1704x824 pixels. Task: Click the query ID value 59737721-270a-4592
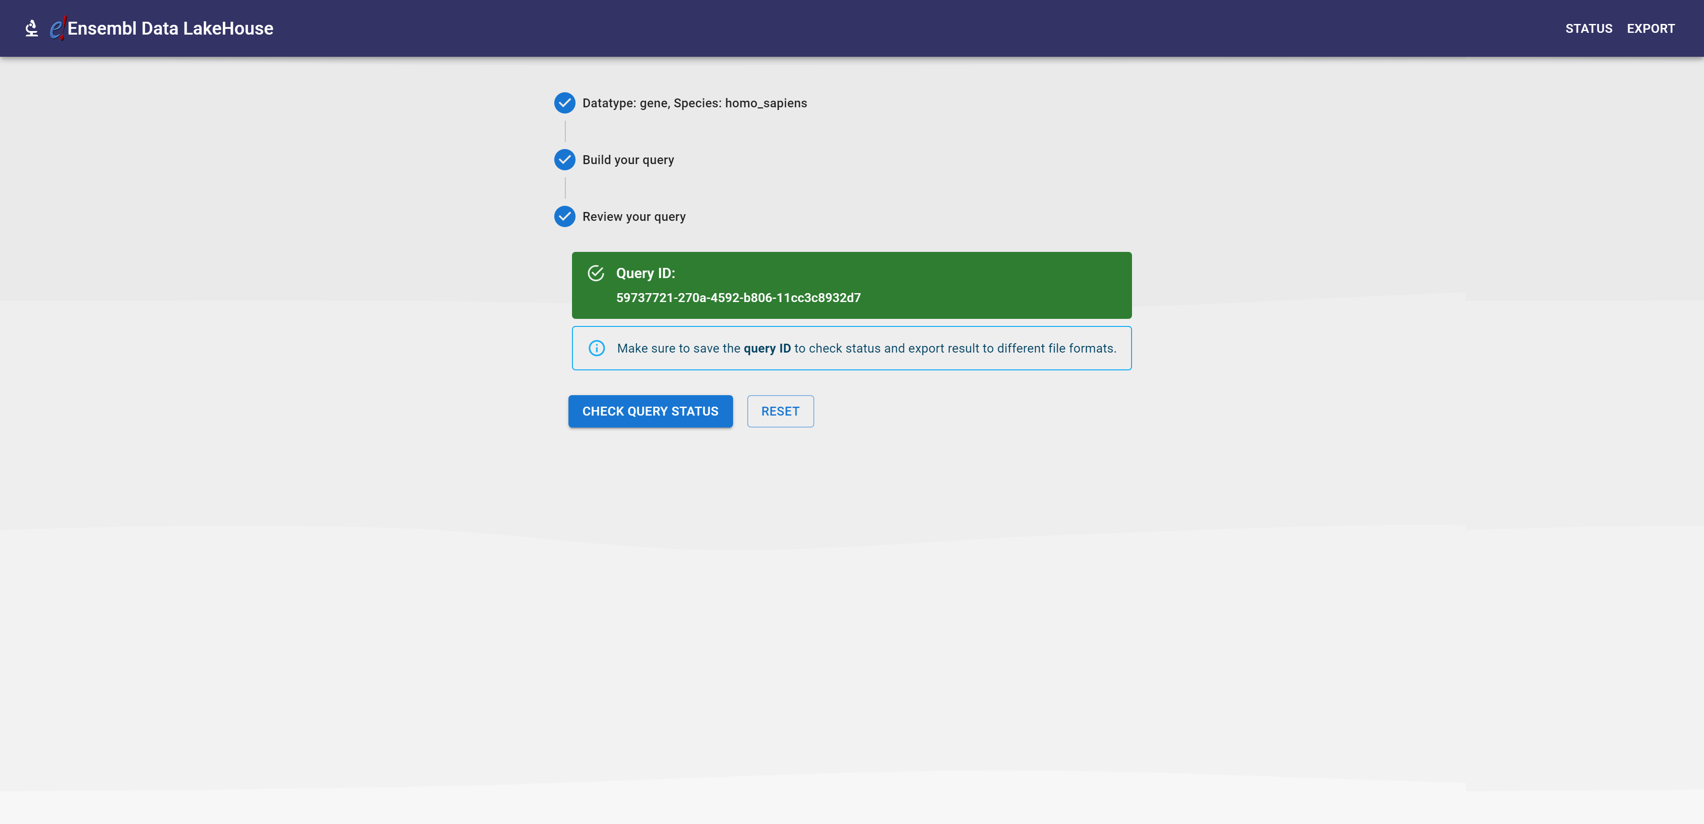click(x=738, y=298)
